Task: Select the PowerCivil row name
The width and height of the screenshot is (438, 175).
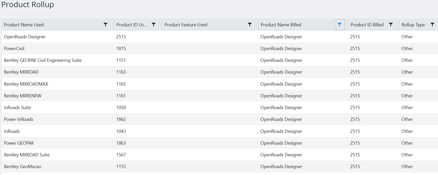Action: tap(14, 49)
